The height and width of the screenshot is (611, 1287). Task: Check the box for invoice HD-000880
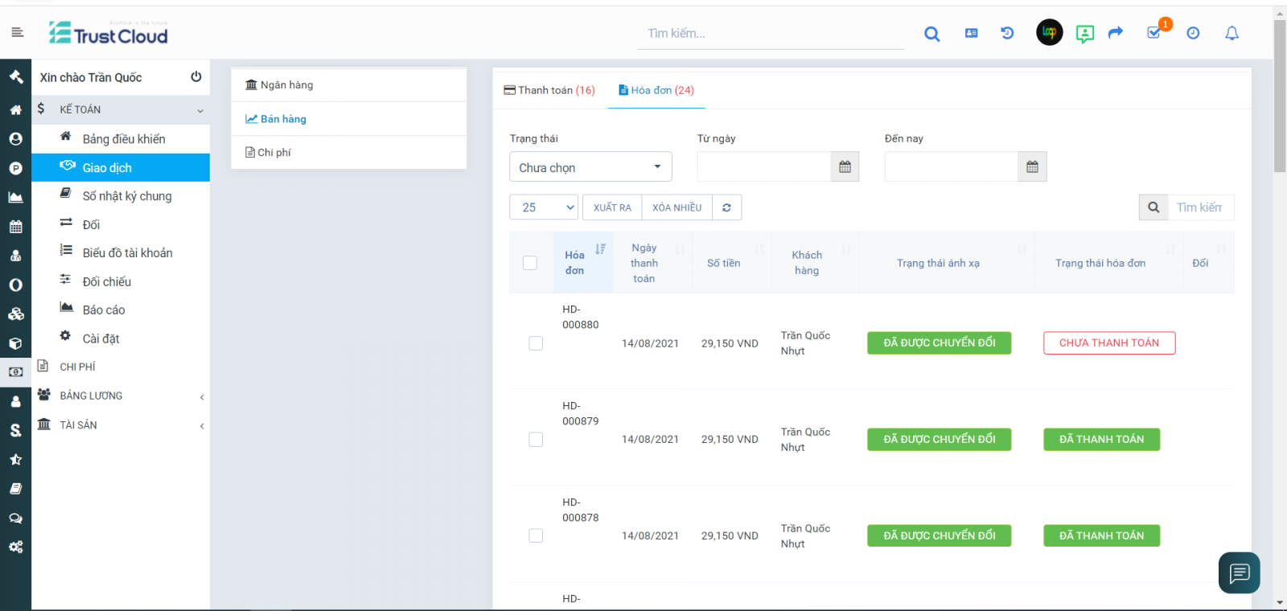coord(536,343)
